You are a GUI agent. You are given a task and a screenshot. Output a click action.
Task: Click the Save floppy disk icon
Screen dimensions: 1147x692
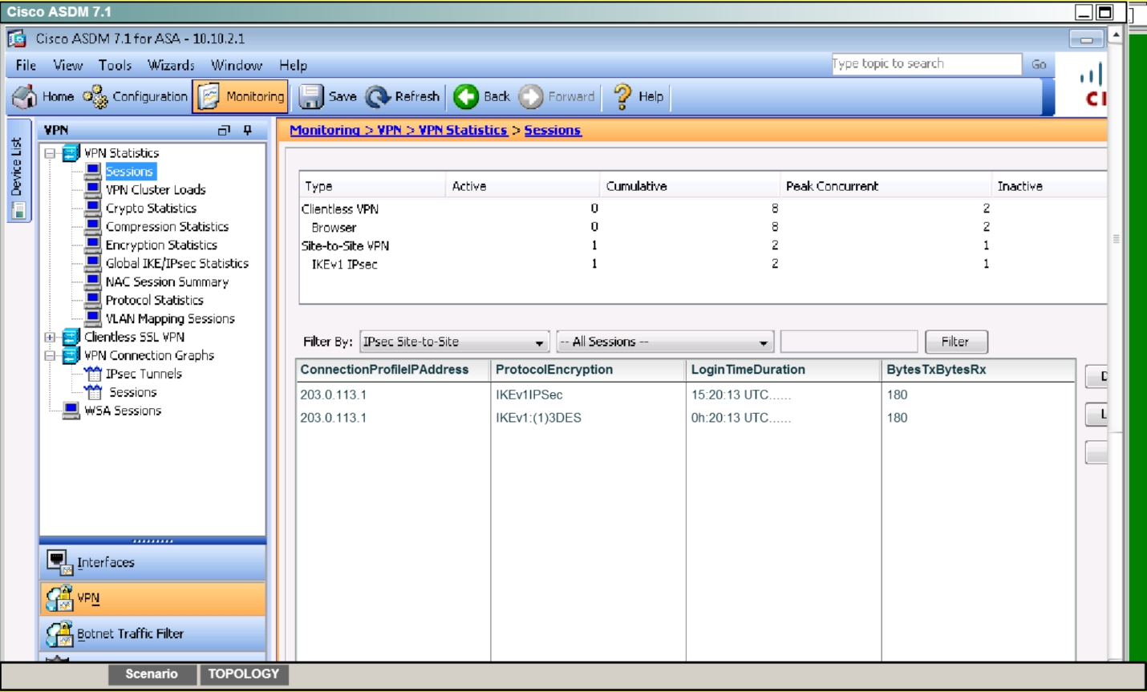pyautogui.click(x=311, y=96)
